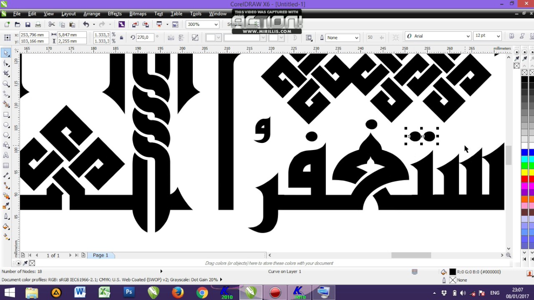Screen dimensions: 534x300
Task: Select the Color Eyedropper tool
Action: [x=6, y=206]
